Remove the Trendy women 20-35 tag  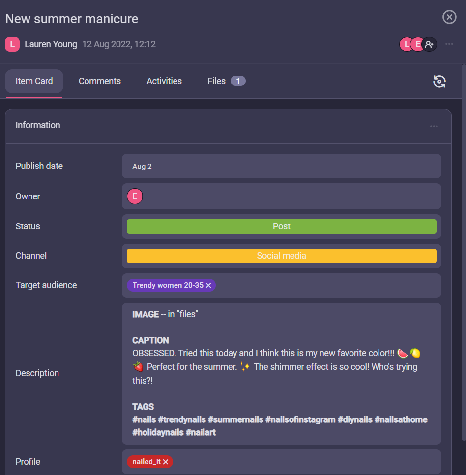(x=209, y=285)
